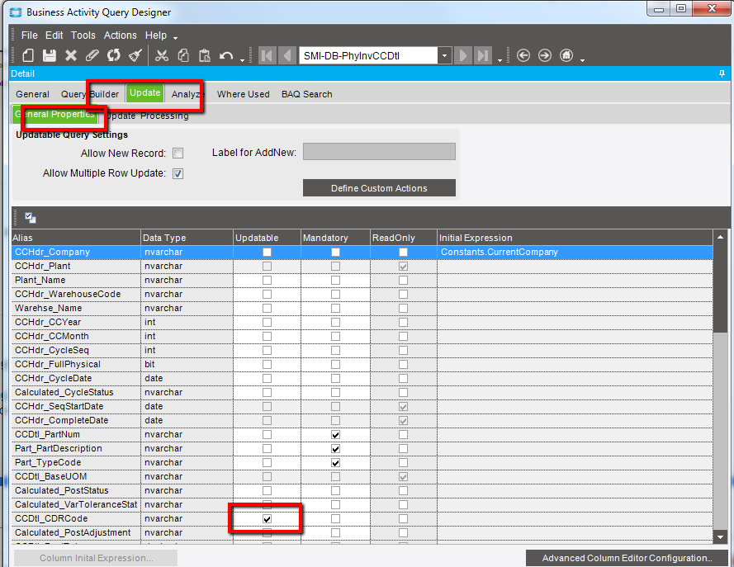Go to the first record using navigation arrow
The width and height of the screenshot is (734, 567).
[267, 55]
